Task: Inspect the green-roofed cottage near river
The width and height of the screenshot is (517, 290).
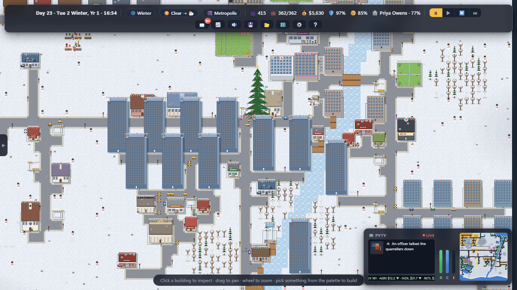Action: click(379, 140)
